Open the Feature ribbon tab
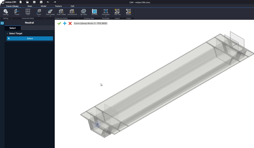The image size is (254, 148). tap(58, 6)
